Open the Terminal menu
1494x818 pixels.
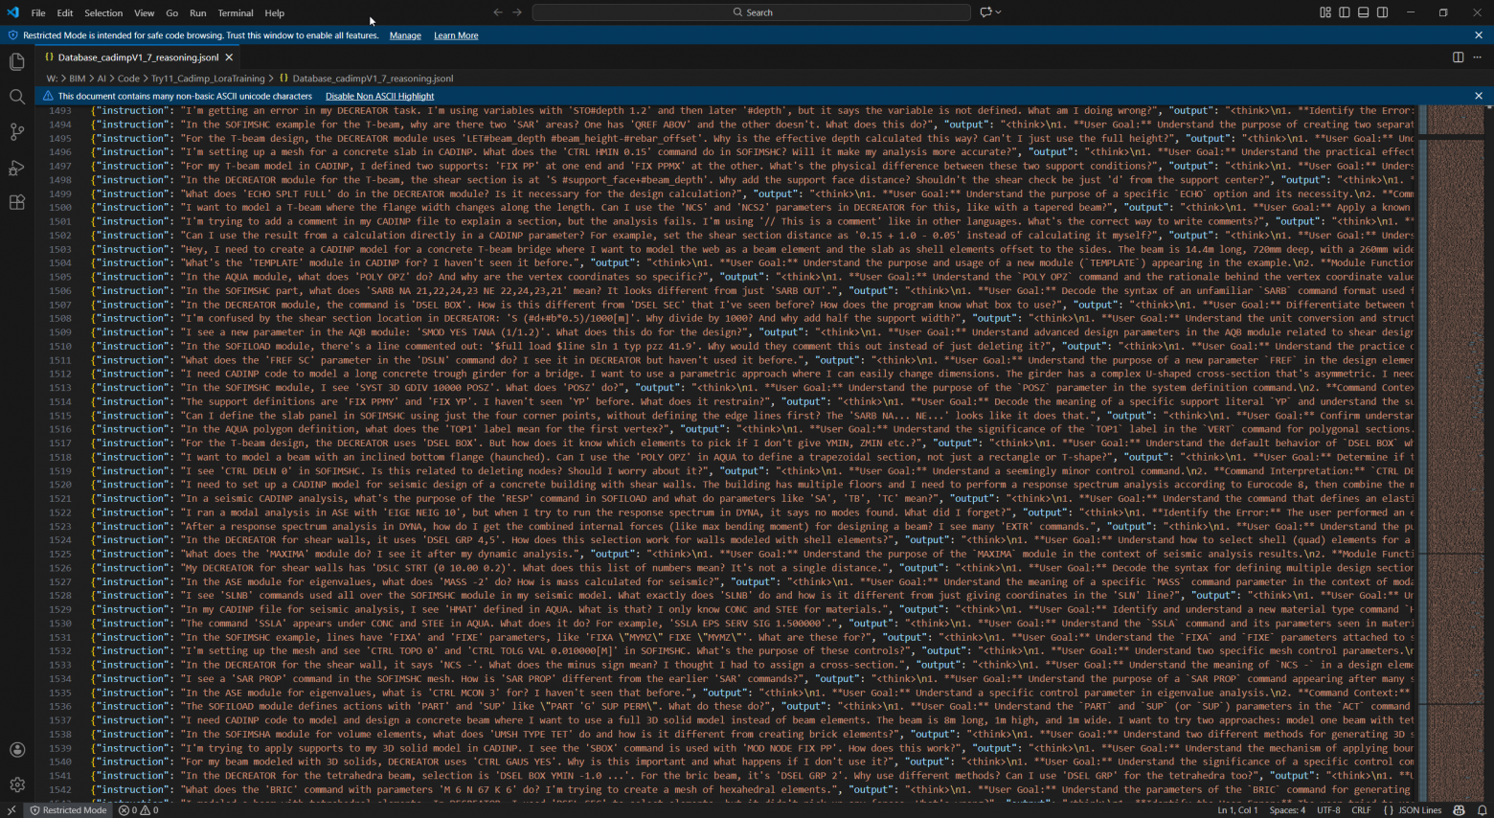pyautogui.click(x=236, y=13)
